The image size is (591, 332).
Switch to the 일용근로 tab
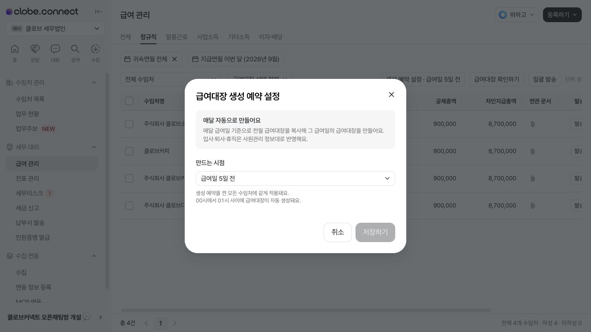click(x=177, y=37)
